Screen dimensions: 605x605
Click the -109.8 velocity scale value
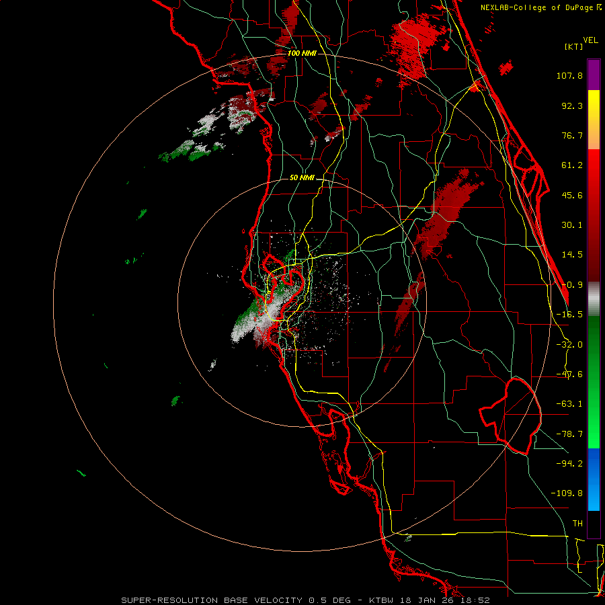(x=567, y=493)
